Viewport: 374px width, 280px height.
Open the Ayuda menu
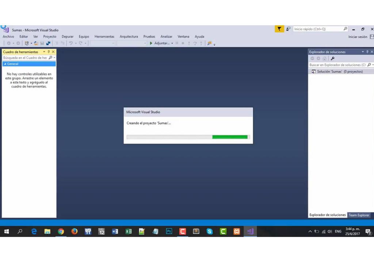coord(199,36)
